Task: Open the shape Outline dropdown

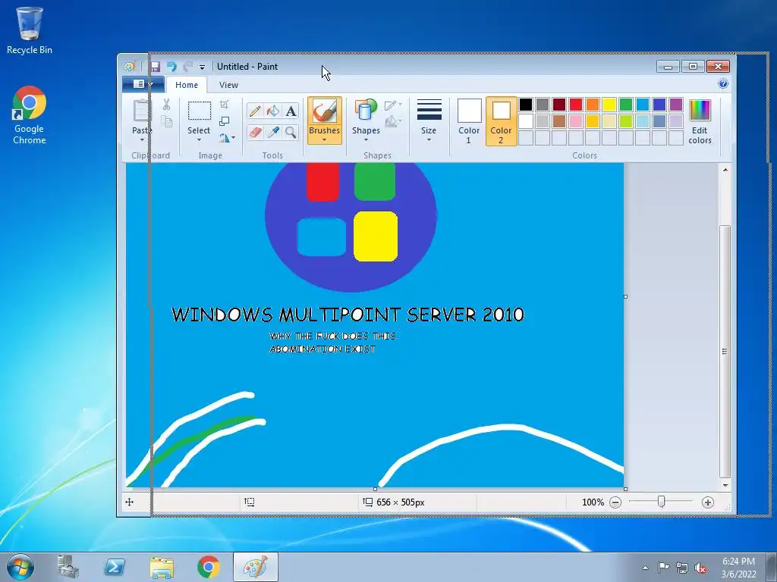Action: (x=393, y=105)
